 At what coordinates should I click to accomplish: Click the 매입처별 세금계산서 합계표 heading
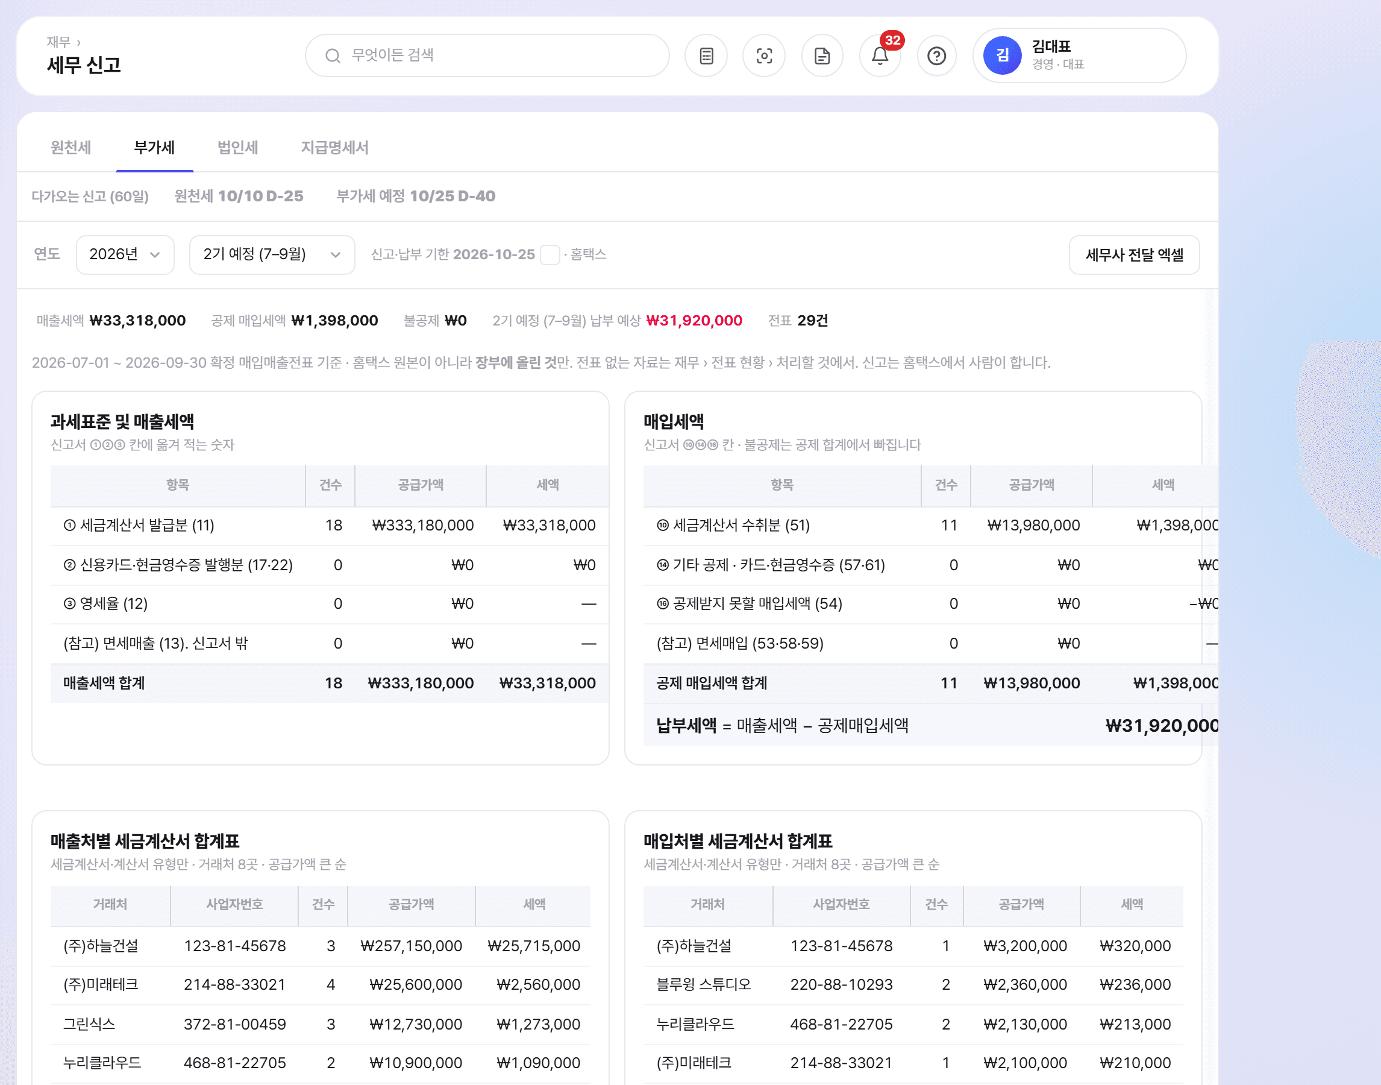[x=737, y=841]
